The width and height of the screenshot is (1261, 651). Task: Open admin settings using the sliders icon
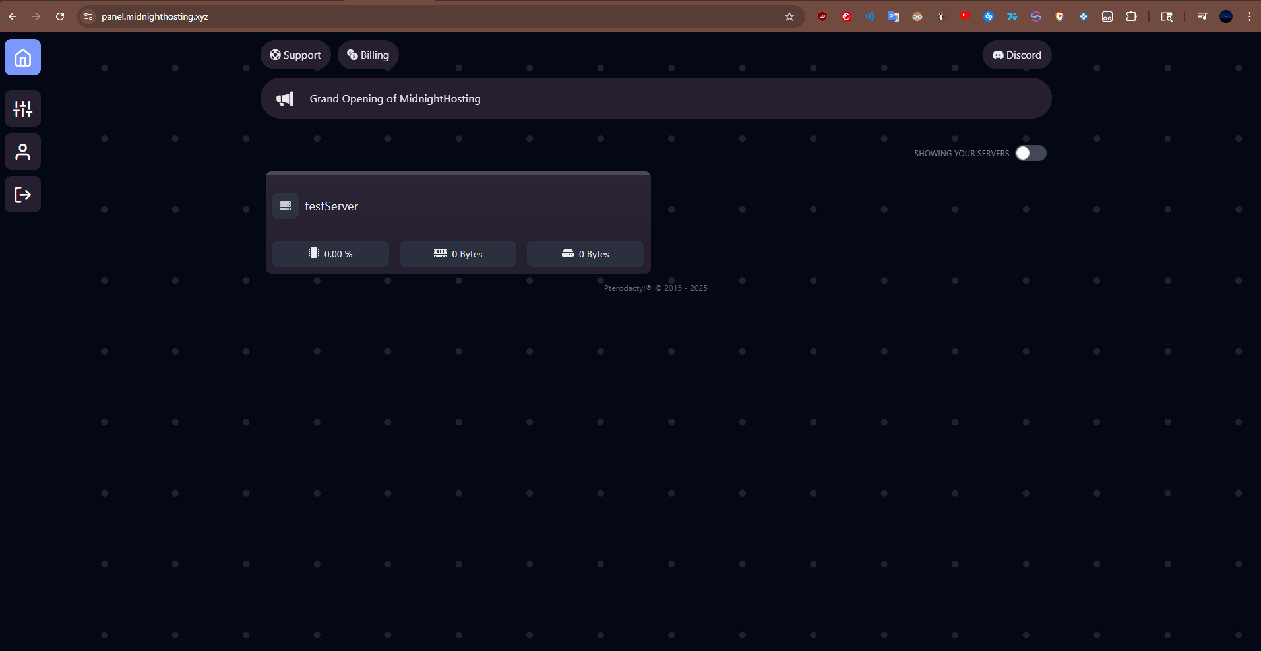[x=22, y=108]
